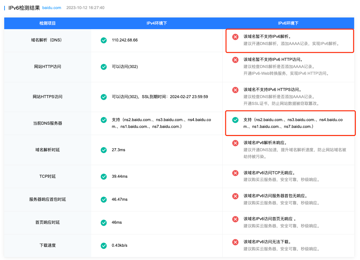Select the IPv4环境下 column header
The height and width of the screenshot is (260, 360).
coord(156,23)
